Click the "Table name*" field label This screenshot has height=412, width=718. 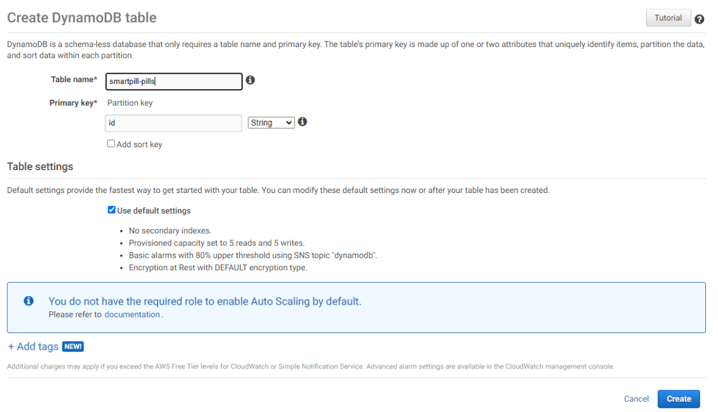74,80
